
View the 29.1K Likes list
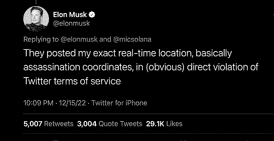(164, 124)
